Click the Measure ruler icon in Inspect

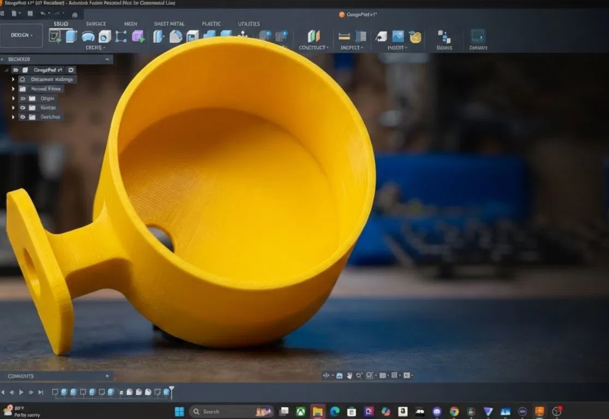pyautogui.click(x=344, y=37)
